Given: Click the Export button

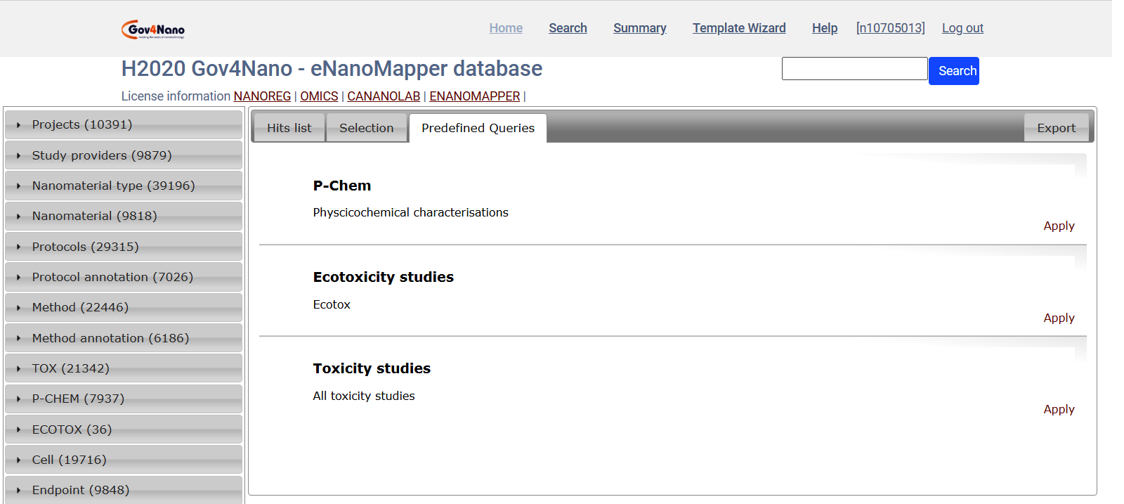Looking at the screenshot, I should tap(1056, 128).
